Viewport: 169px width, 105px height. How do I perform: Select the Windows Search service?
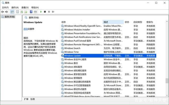pos(109,48)
